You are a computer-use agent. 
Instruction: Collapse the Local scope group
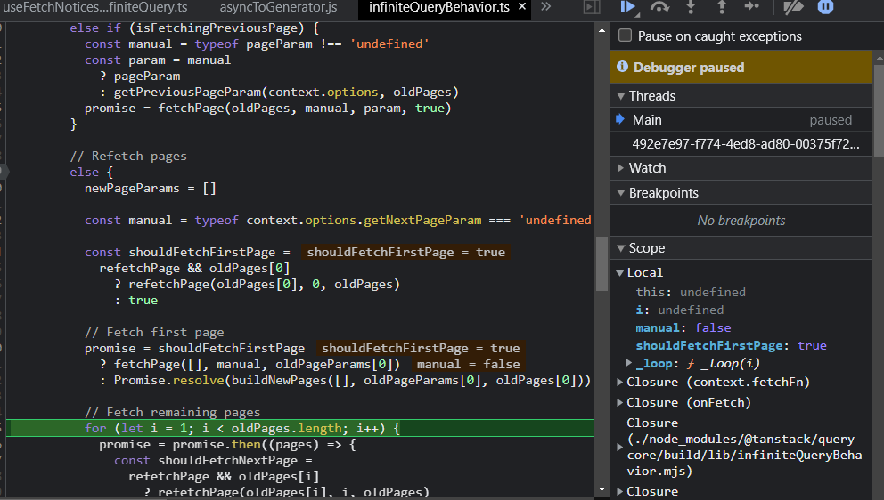click(x=619, y=272)
